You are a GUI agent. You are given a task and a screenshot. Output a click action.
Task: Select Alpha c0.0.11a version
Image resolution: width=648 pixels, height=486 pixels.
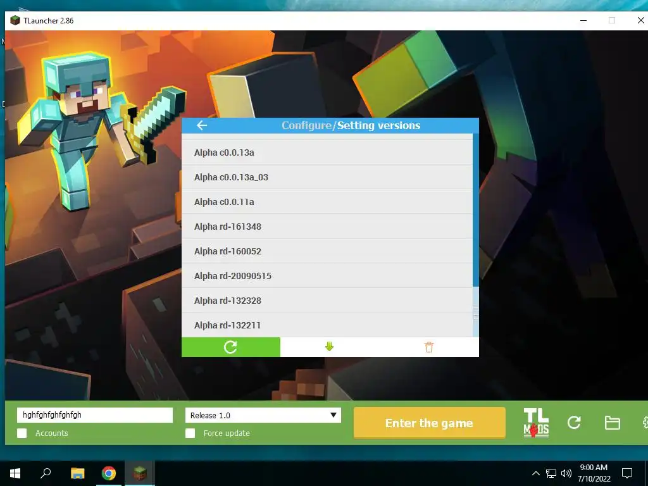(327, 202)
